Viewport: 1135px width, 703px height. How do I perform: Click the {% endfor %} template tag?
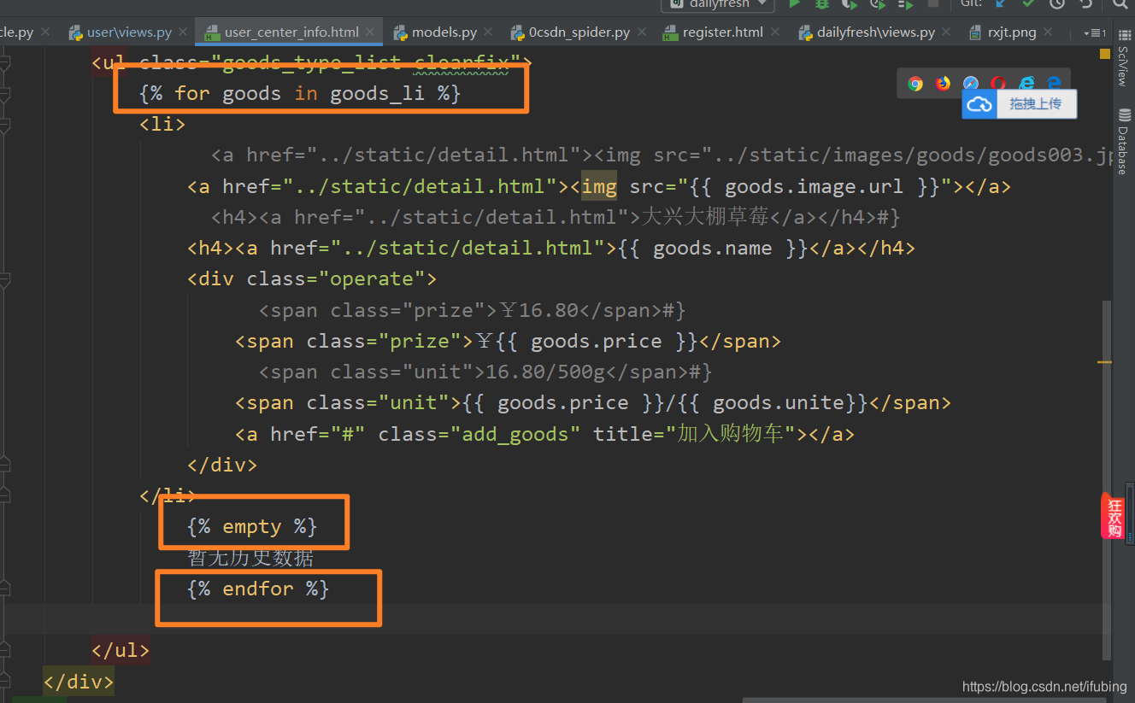[x=258, y=589]
